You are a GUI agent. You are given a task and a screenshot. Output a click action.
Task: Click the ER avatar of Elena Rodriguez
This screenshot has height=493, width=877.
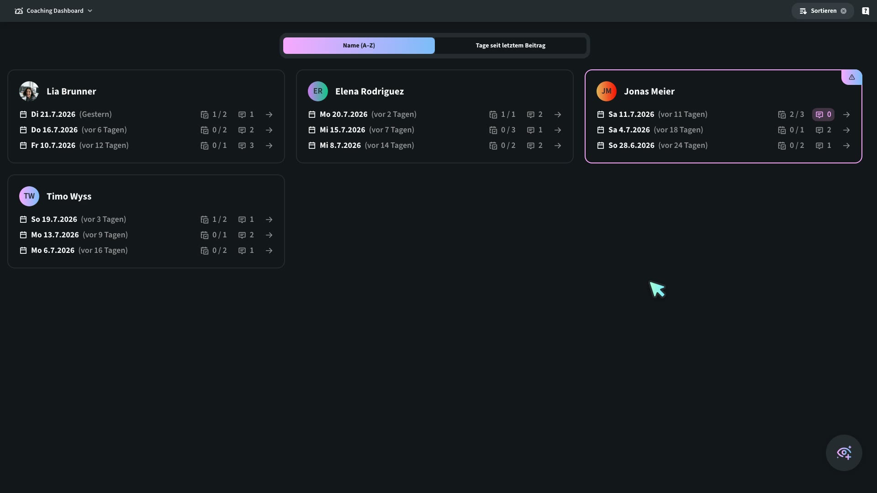(x=318, y=91)
